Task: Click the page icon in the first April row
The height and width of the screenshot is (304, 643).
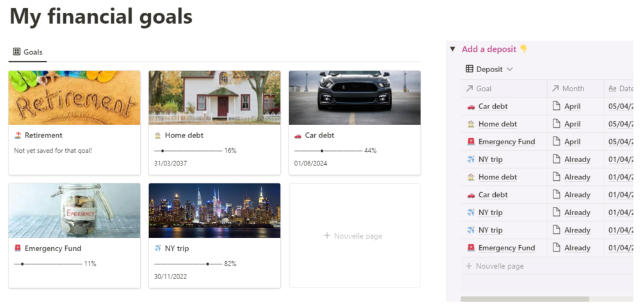Action: [x=556, y=106]
